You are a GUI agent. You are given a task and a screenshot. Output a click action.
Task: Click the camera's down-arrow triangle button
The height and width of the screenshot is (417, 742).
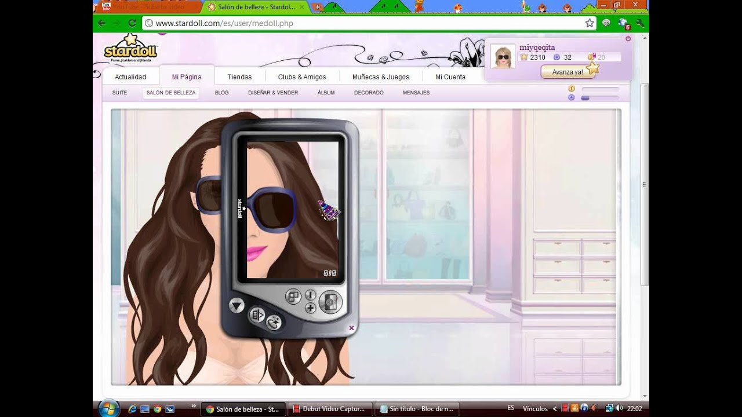pos(237,305)
